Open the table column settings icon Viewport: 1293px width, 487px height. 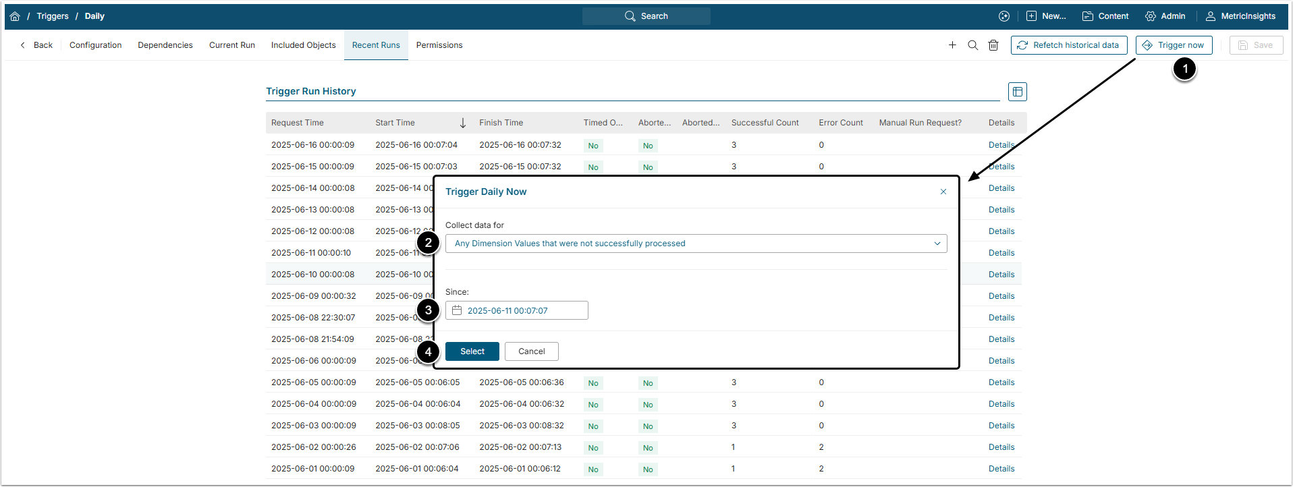pos(1017,92)
